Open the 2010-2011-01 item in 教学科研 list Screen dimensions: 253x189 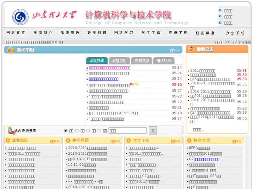point(88,187)
